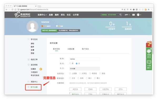Screen dimensions: 158x100
Task: Click the Gaodun logo in header
Action: click(22, 15)
